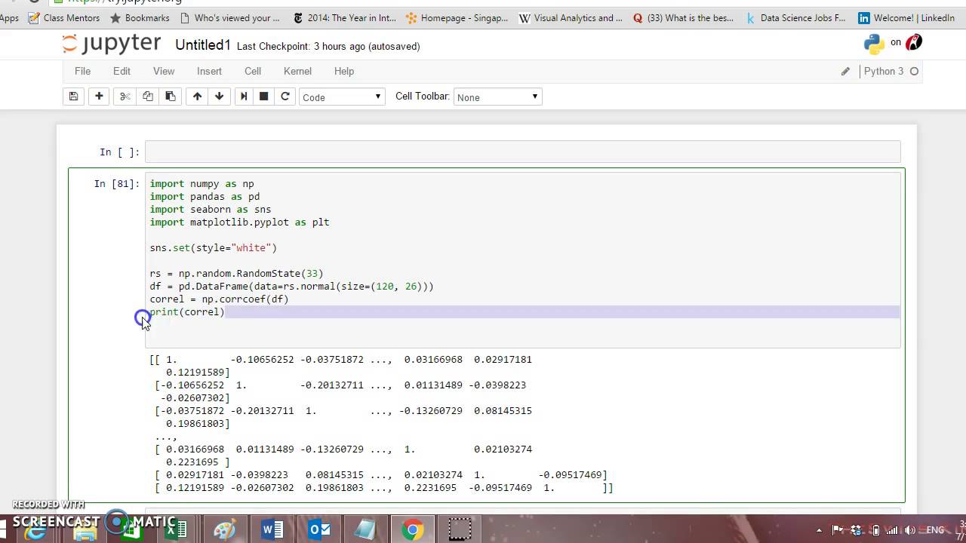Image resolution: width=966 pixels, height=543 pixels.
Task: Click the correl = np.corrcoef(df) line
Action: pyautogui.click(x=219, y=299)
